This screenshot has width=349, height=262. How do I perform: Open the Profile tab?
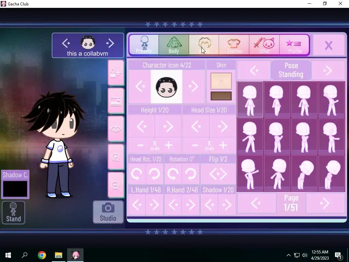pos(294,45)
